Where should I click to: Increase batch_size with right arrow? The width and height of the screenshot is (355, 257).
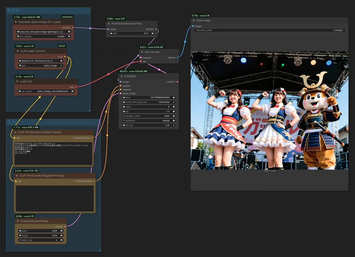pyautogui.click(x=62, y=240)
